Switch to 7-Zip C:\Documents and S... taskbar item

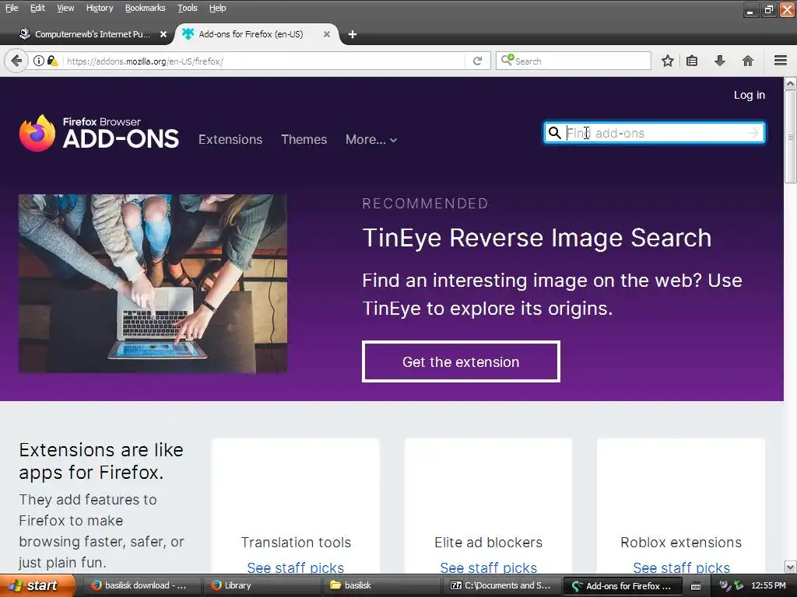point(502,585)
